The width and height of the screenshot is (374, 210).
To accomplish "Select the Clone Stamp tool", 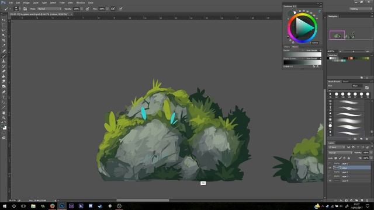I will [x=4, y=61].
